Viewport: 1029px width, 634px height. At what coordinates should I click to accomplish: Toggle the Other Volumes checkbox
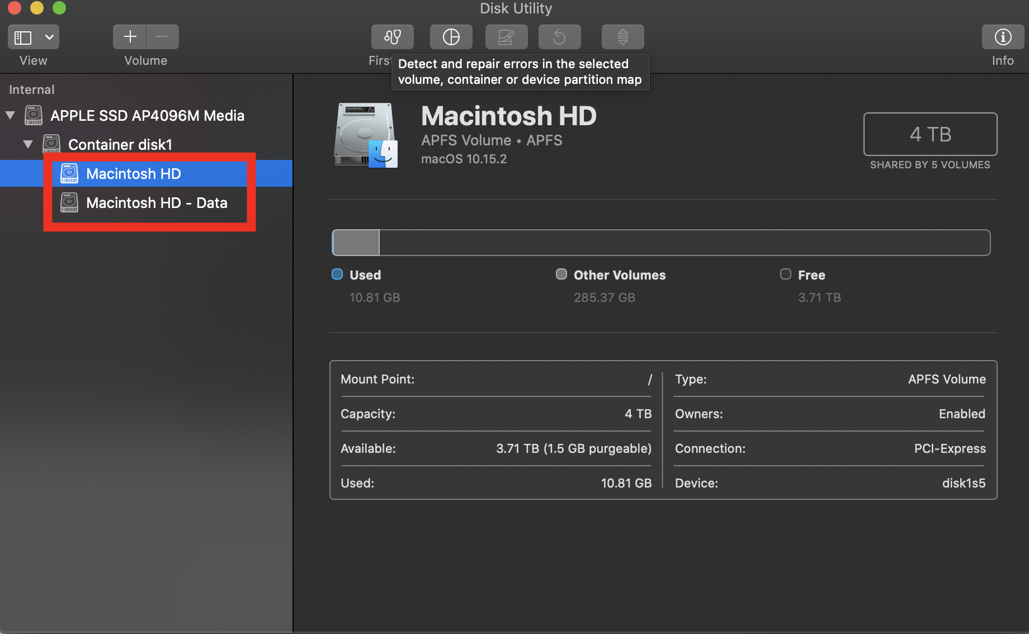[561, 274]
